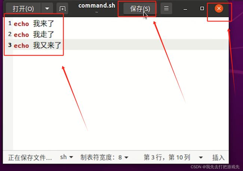Click the 保存(S) save button
The width and height of the screenshot is (243, 171).
[x=140, y=9]
